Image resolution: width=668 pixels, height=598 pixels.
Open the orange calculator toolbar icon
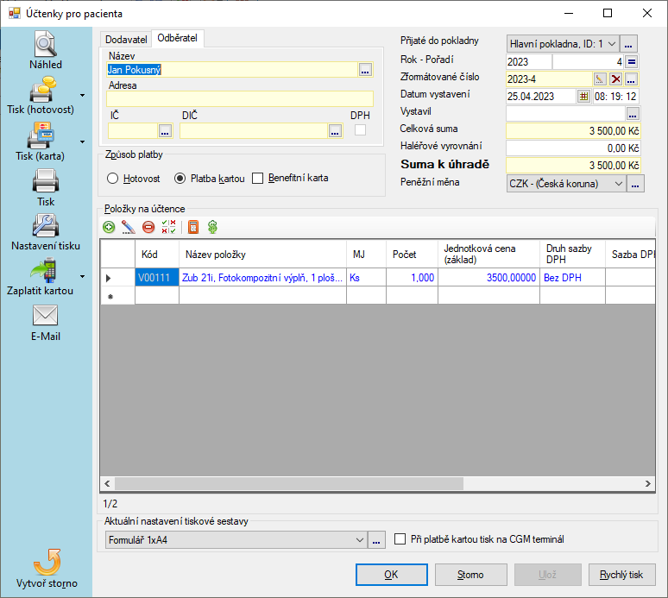pyautogui.click(x=193, y=227)
